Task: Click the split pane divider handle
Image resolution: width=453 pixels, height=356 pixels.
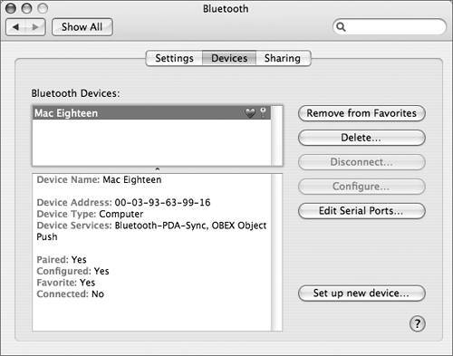Action: click(x=157, y=169)
